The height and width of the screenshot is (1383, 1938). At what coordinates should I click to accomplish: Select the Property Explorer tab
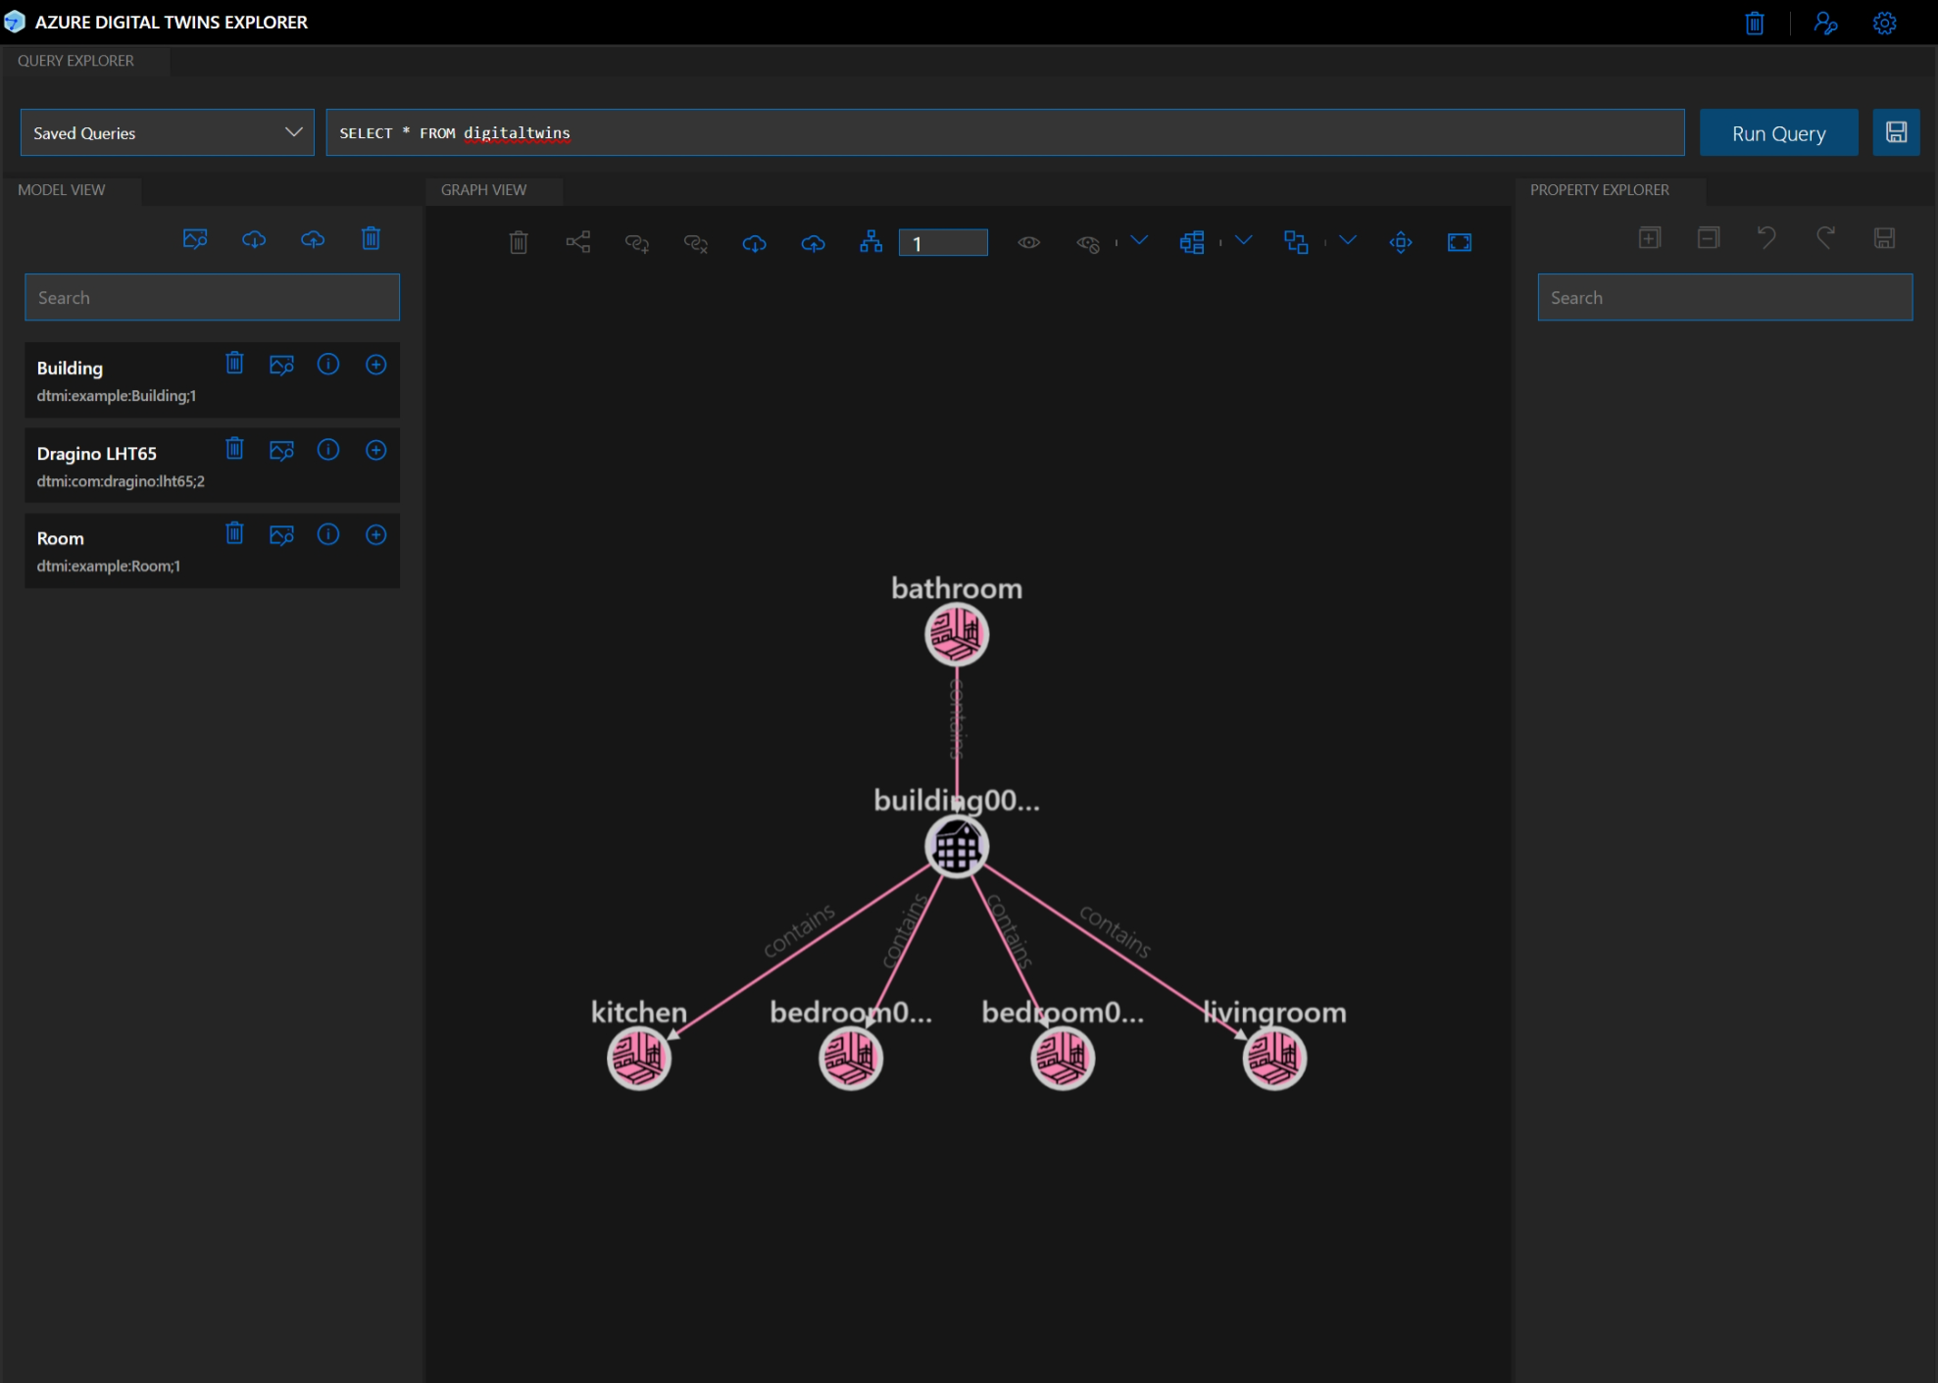coord(1599,189)
